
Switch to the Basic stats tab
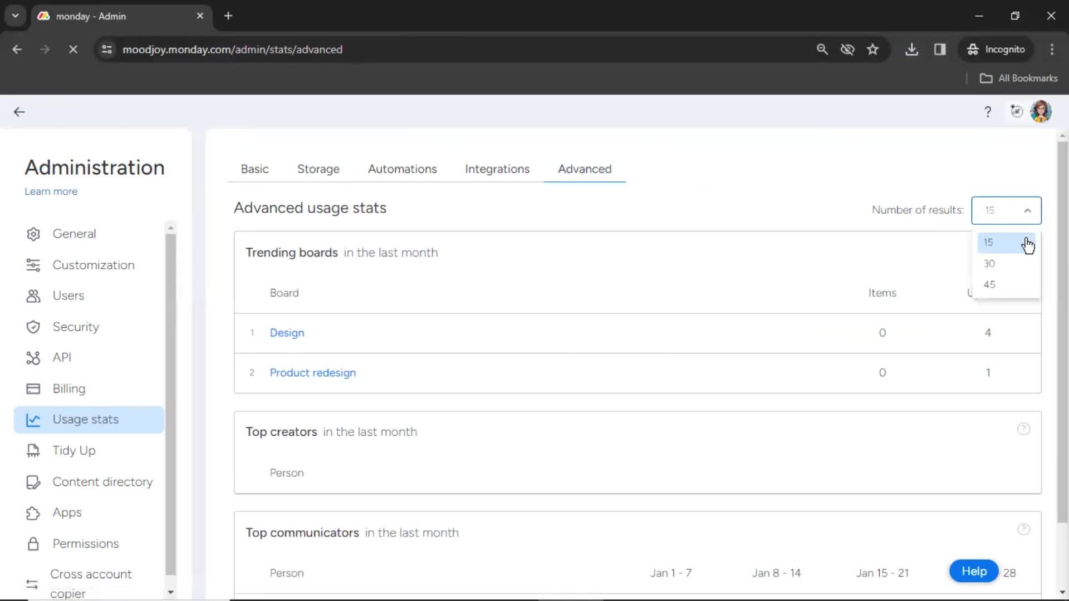[255, 169]
